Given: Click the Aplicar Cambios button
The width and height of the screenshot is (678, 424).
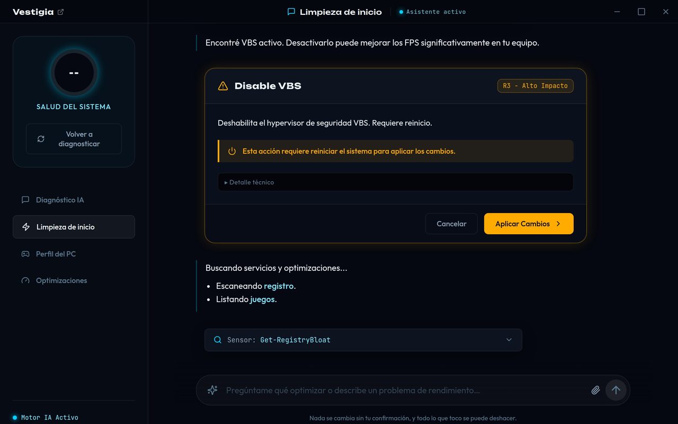Looking at the screenshot, I should pyautogui.click(x=529, y=224).
